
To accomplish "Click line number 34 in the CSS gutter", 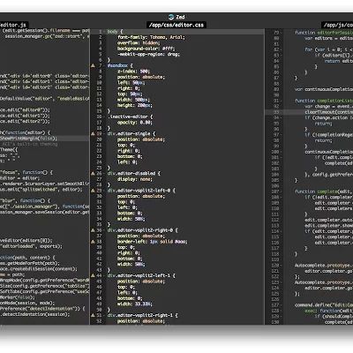I will pos(99,219).
